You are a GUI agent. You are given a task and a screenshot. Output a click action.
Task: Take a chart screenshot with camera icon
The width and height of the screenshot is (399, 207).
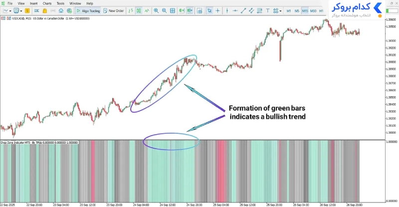click(200, 10)
